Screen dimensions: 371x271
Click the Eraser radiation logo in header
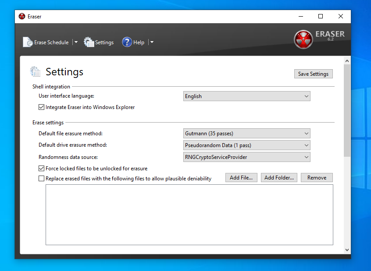pyautogui.click(x=303, y=39)
